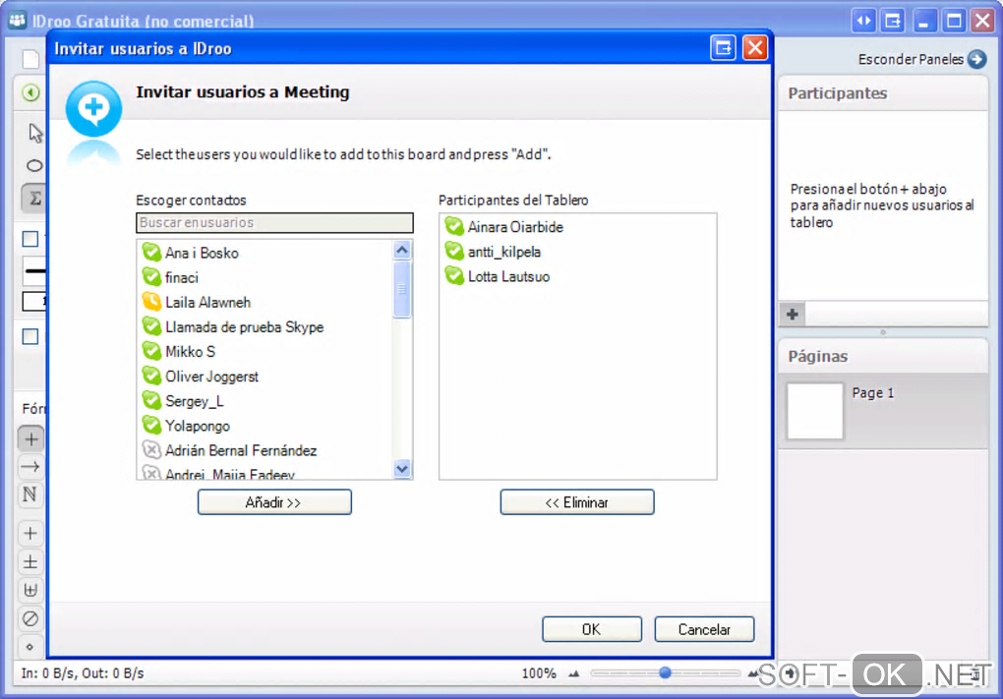
Task: Select the Page 1 thumbnail
Action: (815, 411)
